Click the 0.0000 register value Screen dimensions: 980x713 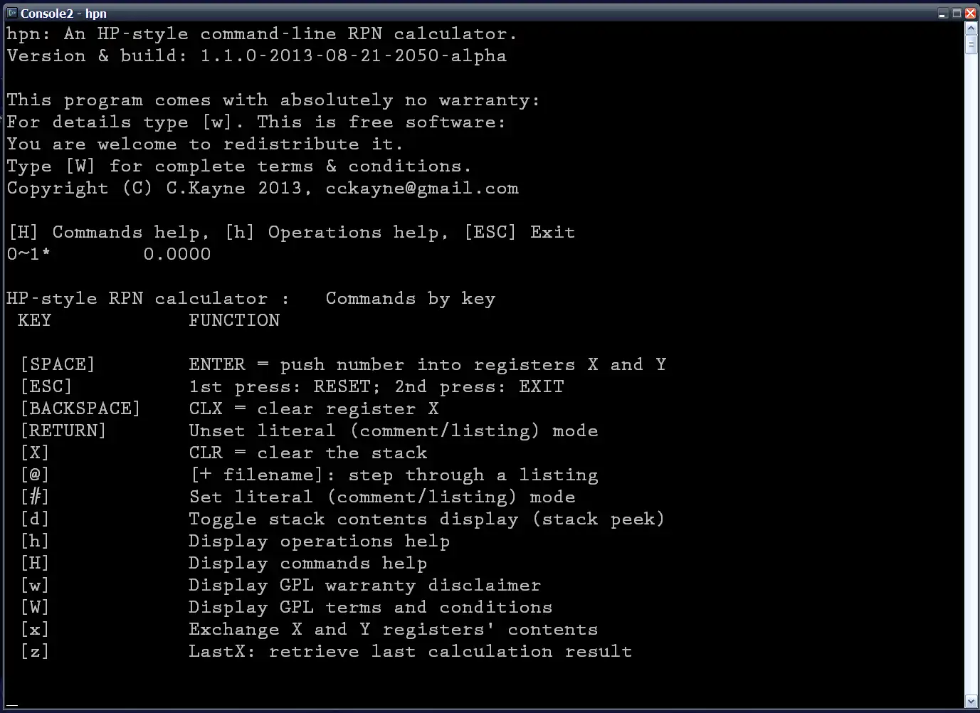pyautogui.click(x=177, y=255)
